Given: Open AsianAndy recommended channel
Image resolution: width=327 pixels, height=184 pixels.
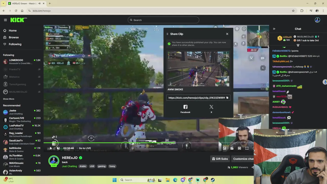Looking at the screenshot, I should (22, 172).
